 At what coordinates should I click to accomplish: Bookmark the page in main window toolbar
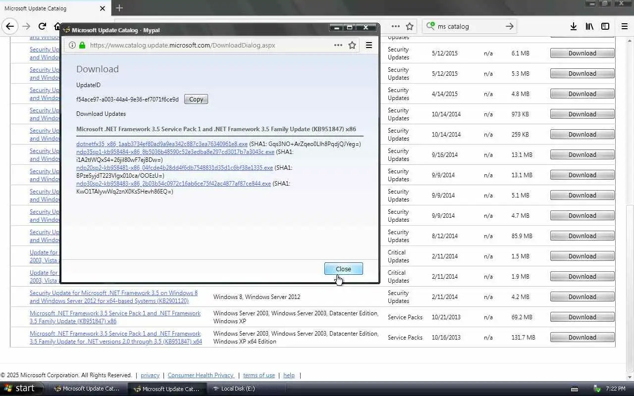pyautogui.click(x=410, y=26)
